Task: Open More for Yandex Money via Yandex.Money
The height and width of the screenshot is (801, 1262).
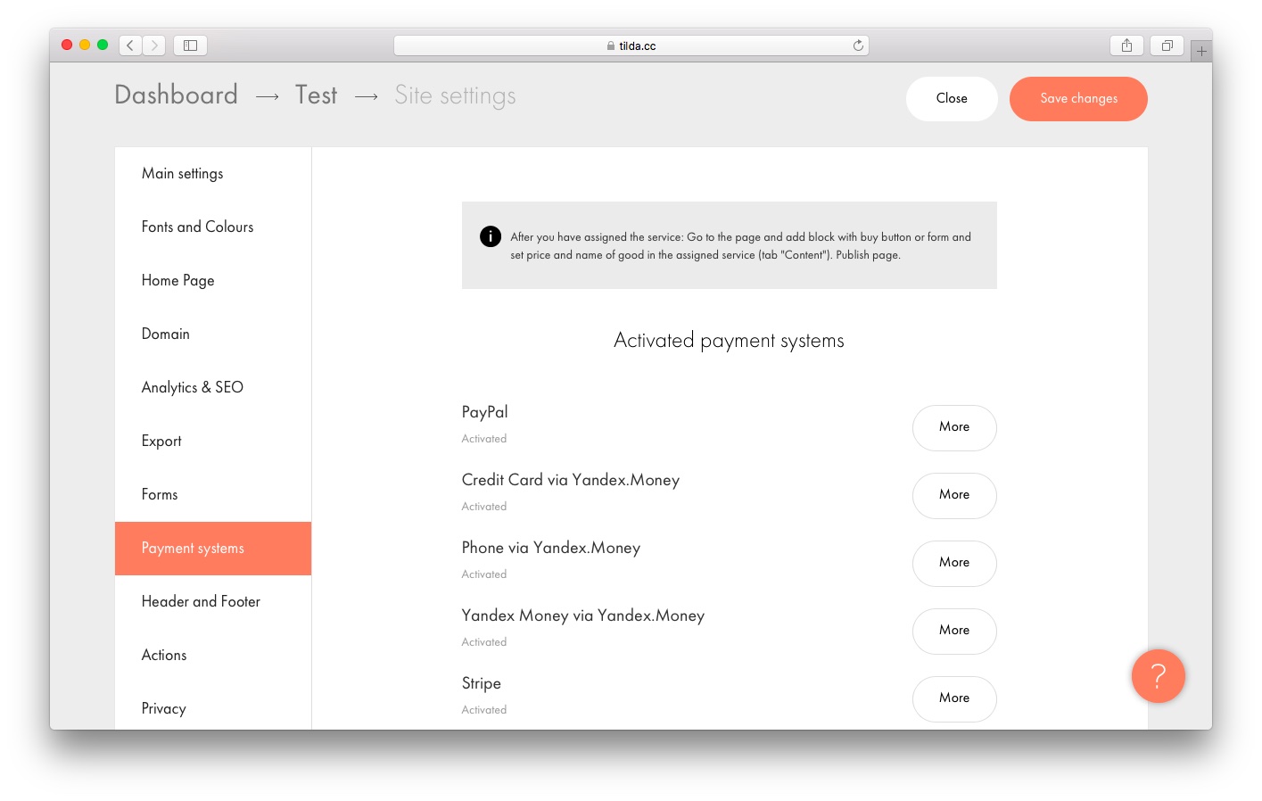Action: tap(954, 632)
